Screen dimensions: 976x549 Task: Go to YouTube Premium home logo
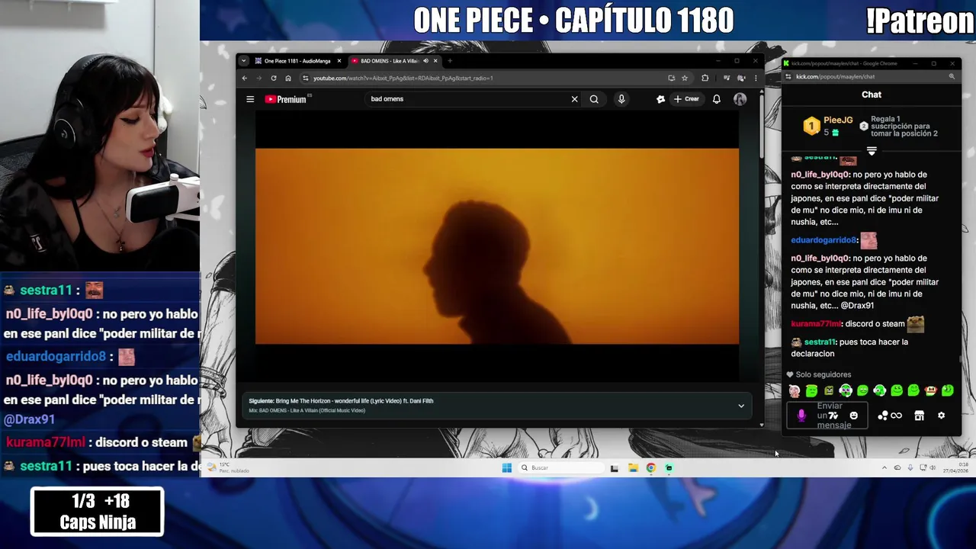(x=287, y=99)
